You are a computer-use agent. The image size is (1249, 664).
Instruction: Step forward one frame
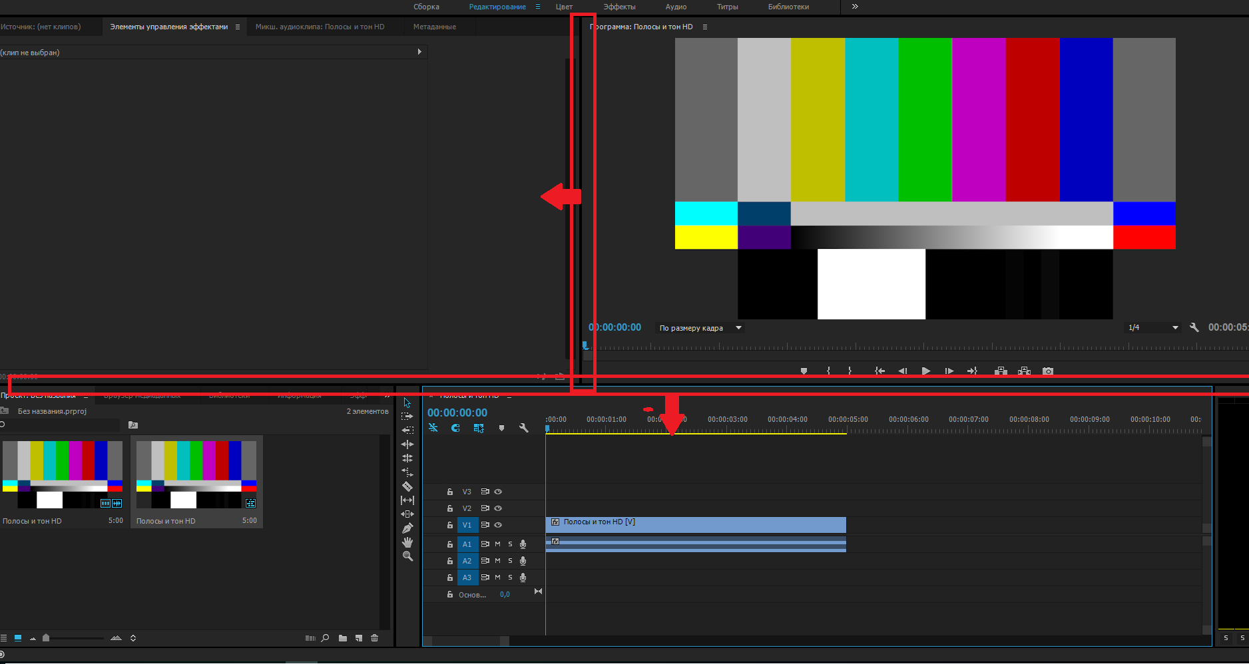pos(949,371)
